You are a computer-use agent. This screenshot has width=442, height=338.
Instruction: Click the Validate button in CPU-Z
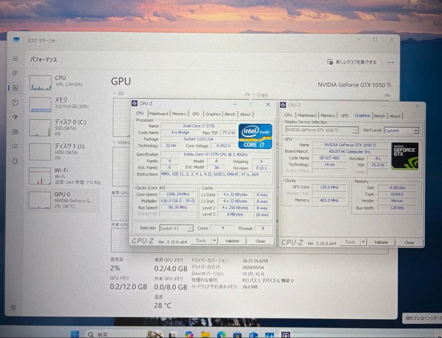point(232,241)
